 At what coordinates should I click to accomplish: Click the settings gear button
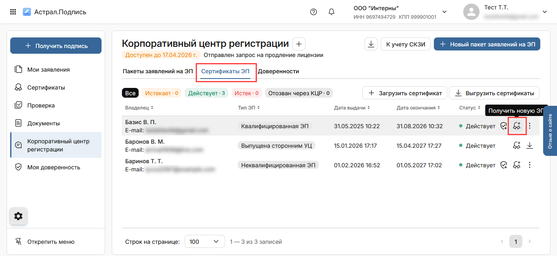pos(18,216)
